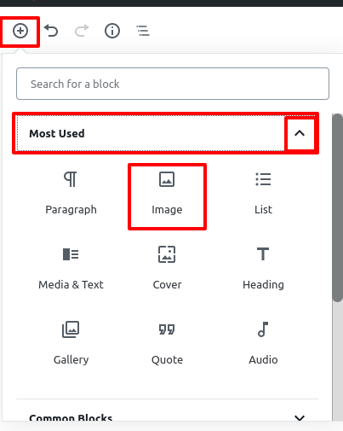Open the content structure info icon
Viewport: 343px width, 431px height.
pyautogui.click(x=112, y=31)
